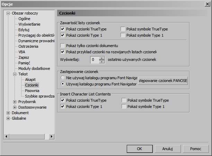Open Zastępowanie czcionek PANOSE settings
Image resolution: width=212 pixels, height=156 pixels.
pyautogui.click(x=162, y=81)
